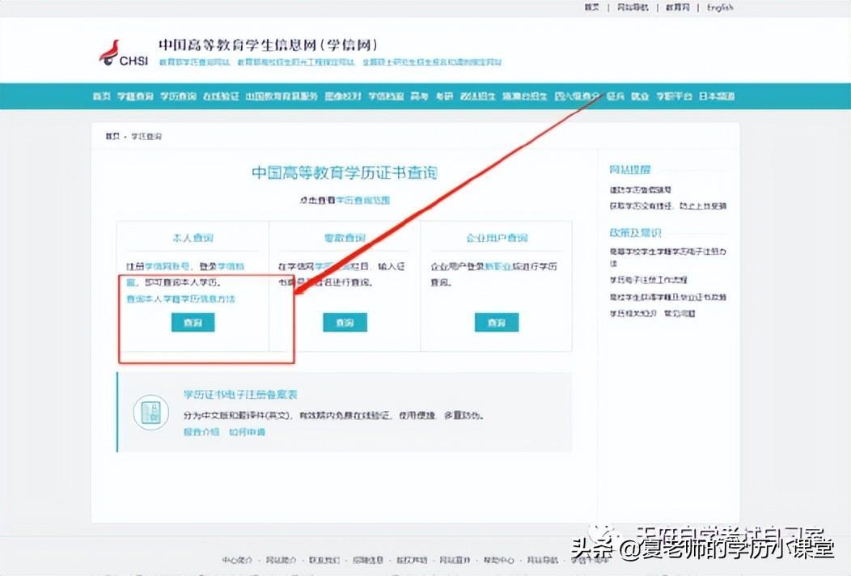Screen dimensions: 851x576
Task: Click 中心简介 in the footer
Action: point(237,560)
